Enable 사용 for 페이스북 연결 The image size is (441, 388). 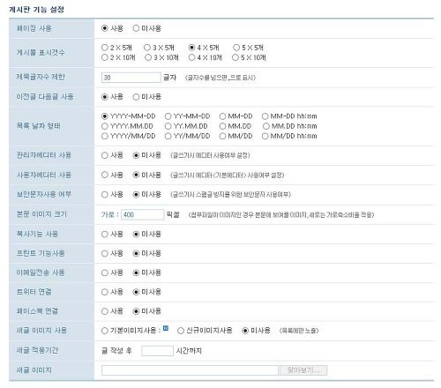tap(105, 311)
